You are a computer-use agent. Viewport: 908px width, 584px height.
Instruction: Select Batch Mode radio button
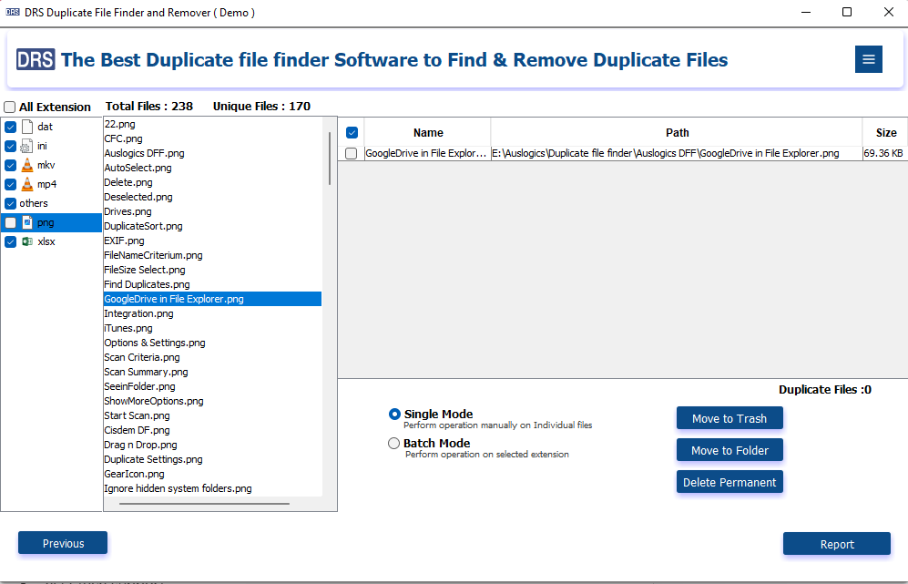pos(394,444)
